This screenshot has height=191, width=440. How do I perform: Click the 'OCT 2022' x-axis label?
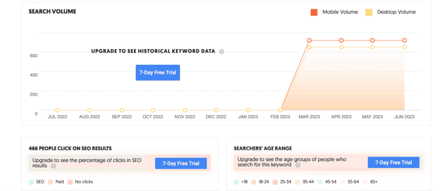153,117
